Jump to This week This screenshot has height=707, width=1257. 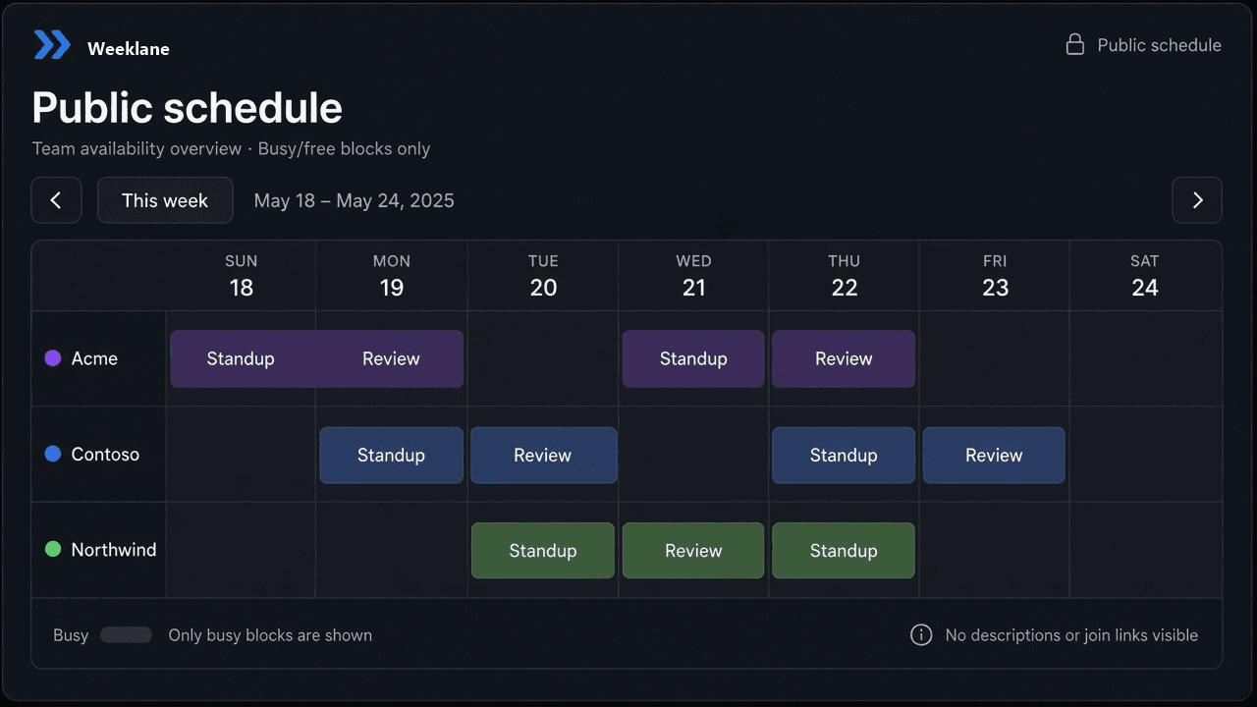coord(165,200)
